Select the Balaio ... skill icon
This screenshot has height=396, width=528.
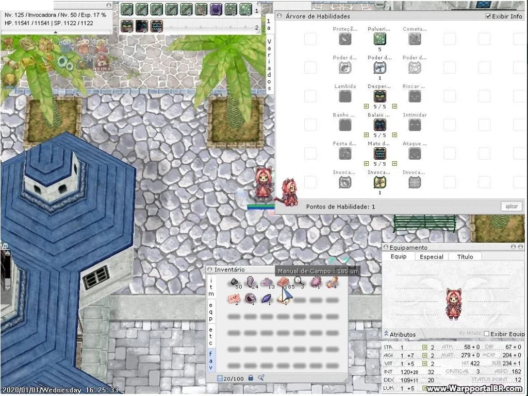click(379, 125)
